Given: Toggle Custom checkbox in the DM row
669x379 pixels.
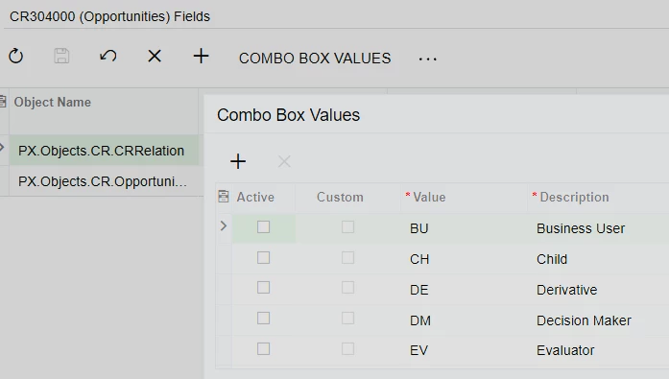Looking at the screenshot, I should point(347,319).
